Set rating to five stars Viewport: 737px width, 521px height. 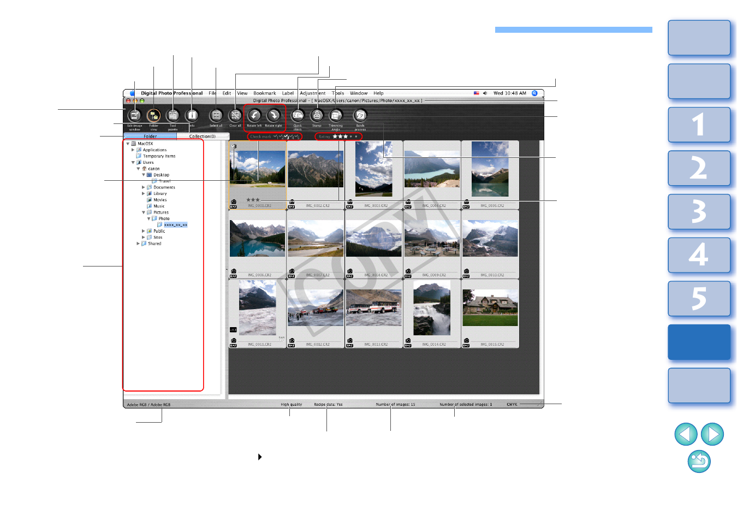click(356, 137)
